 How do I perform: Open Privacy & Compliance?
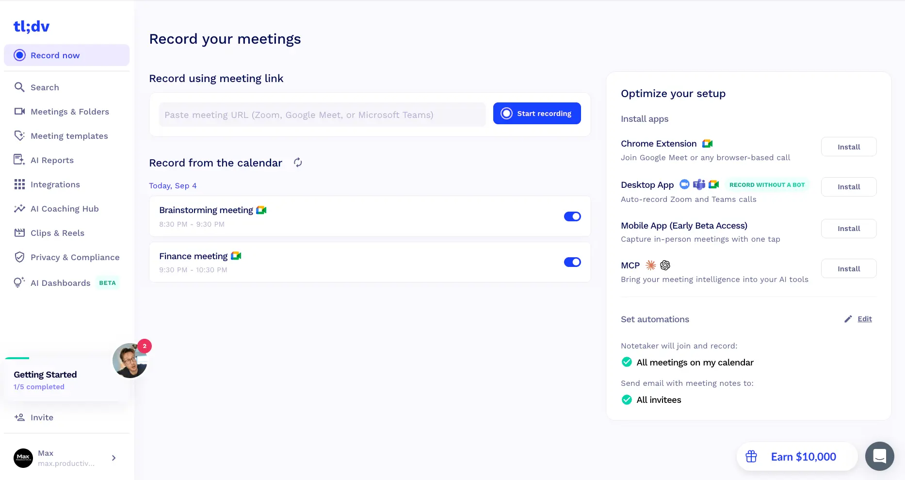click(x=67, y=257)
